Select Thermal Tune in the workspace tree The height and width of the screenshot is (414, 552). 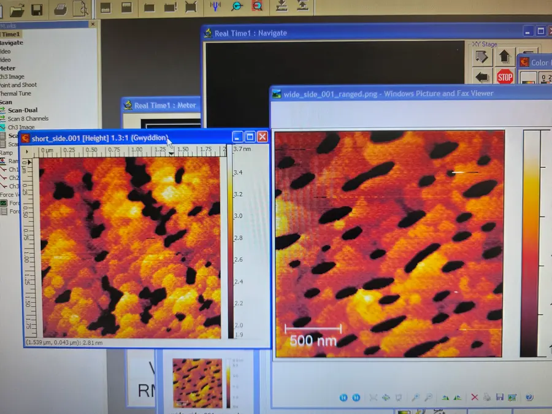coord(15,93)
